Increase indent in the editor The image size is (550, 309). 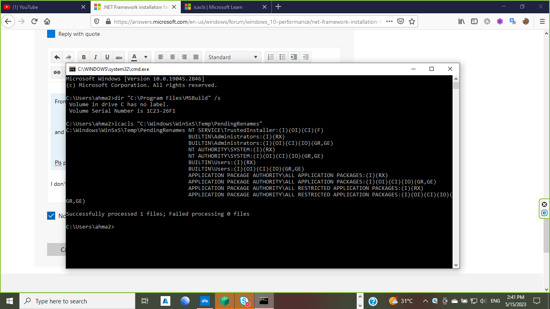click(294, 57)
